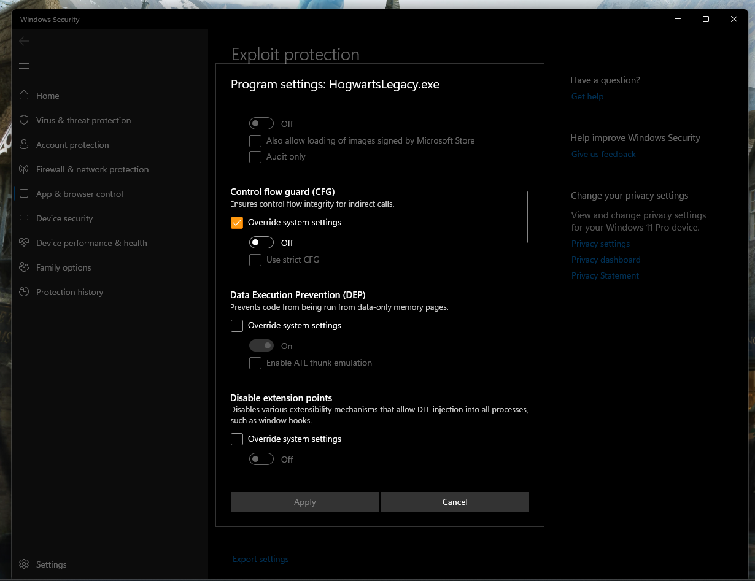Viewport: 755px width, 581px height.
Task: Click the program settings vertical scrollbar
Action: (x=527, y=217)
